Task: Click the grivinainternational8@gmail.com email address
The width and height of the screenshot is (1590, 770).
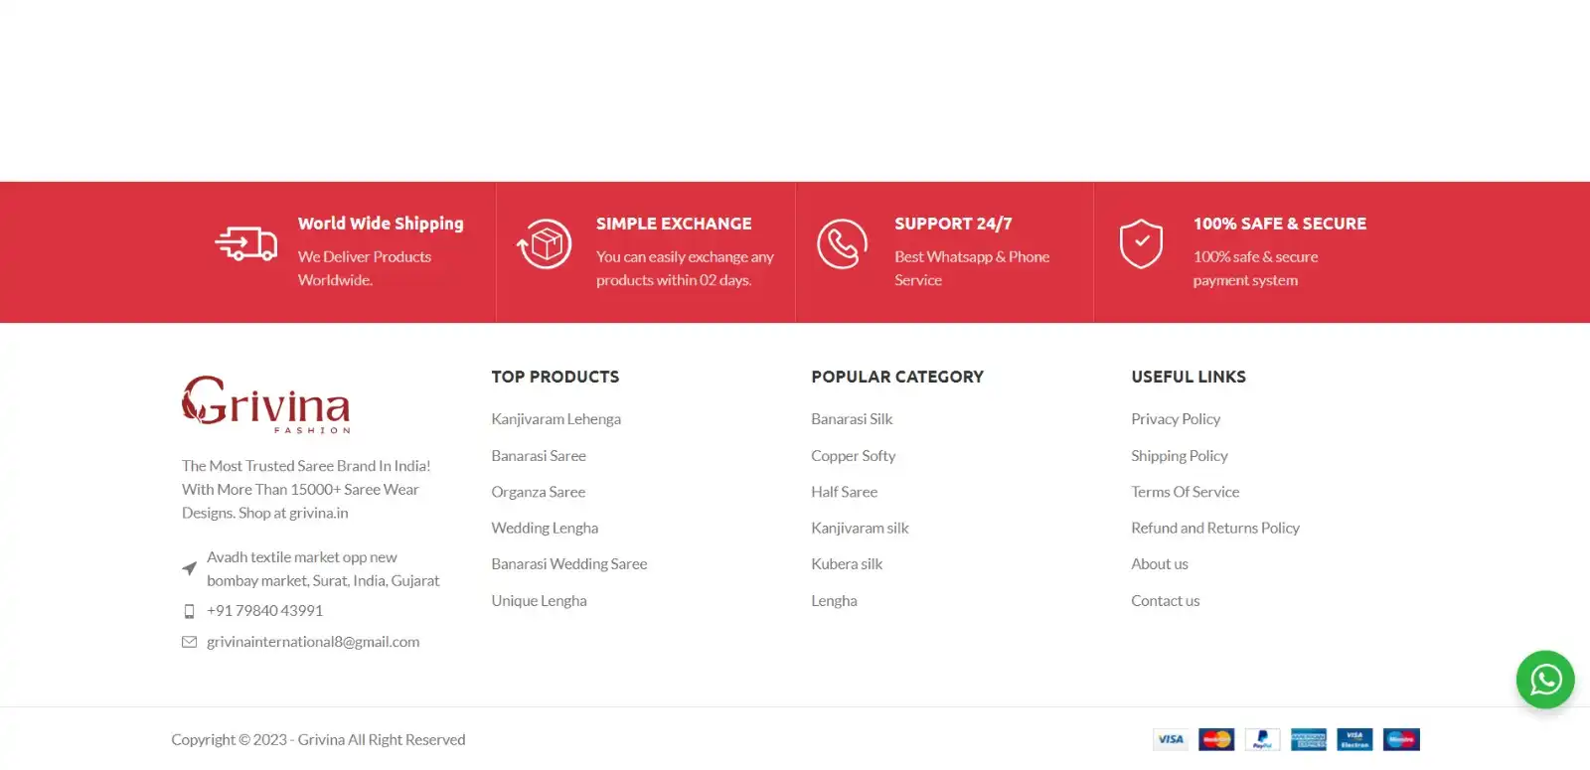Action: (313, 642)
